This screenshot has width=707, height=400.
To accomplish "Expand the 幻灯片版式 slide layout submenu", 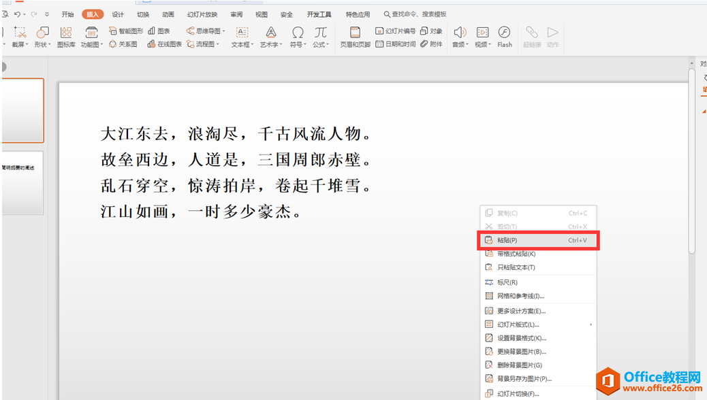I will 522,323.
